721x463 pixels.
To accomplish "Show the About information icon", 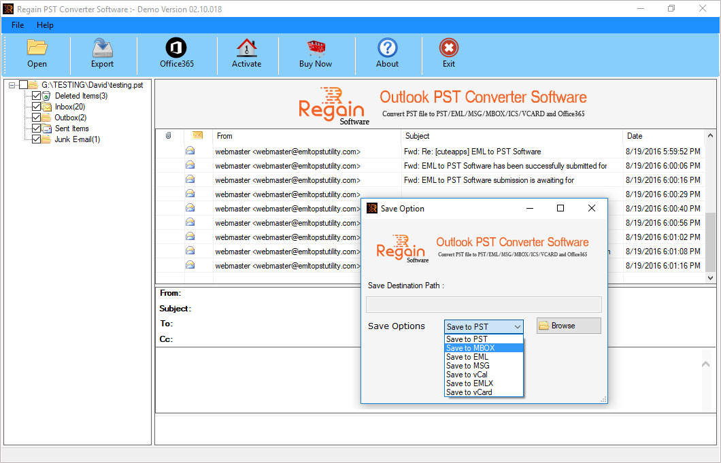I will (387, 48).
